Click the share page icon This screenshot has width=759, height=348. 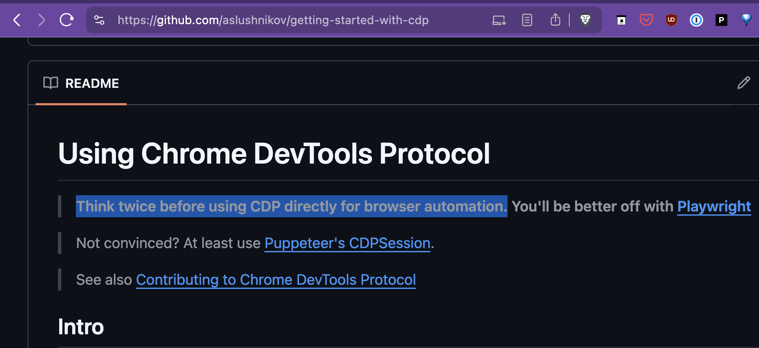point(555,20)
